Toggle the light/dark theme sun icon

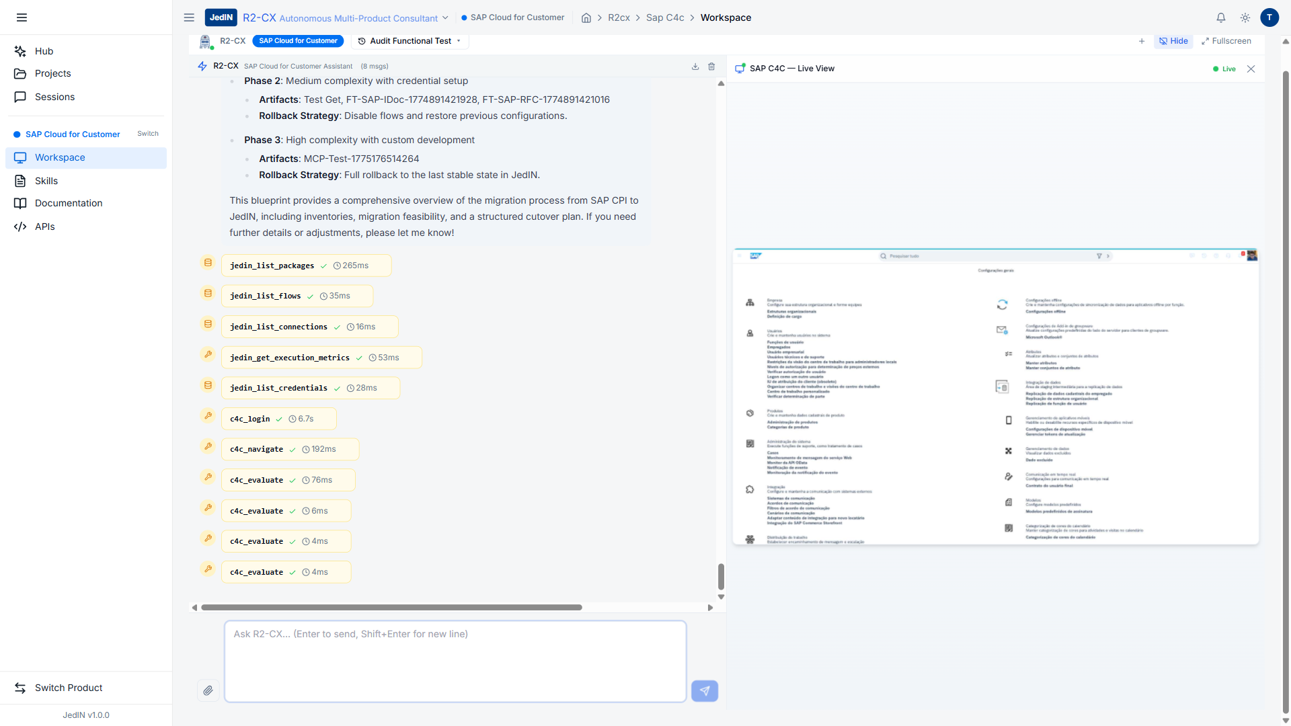pyautogui.click(x=1245, y=17)
